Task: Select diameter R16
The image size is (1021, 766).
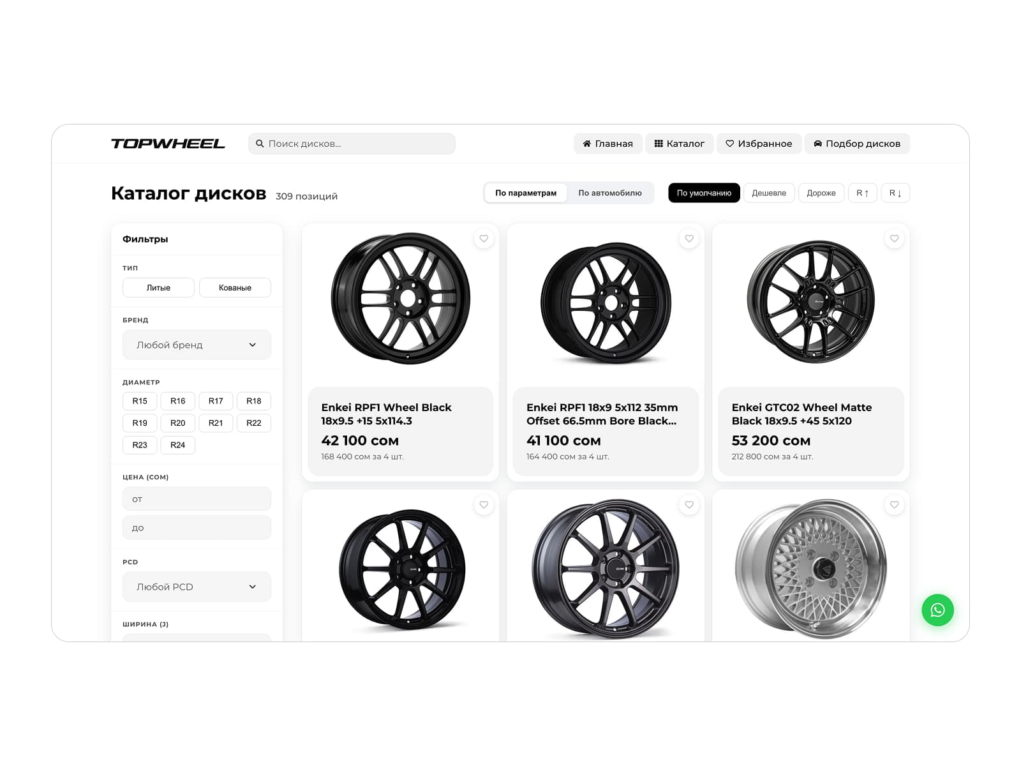Action: click(178, 401)
